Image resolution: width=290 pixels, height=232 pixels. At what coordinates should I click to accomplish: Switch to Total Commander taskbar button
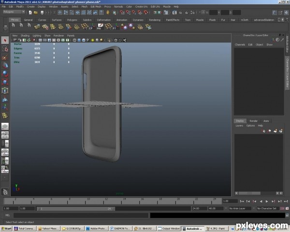[x=25, y=229]
